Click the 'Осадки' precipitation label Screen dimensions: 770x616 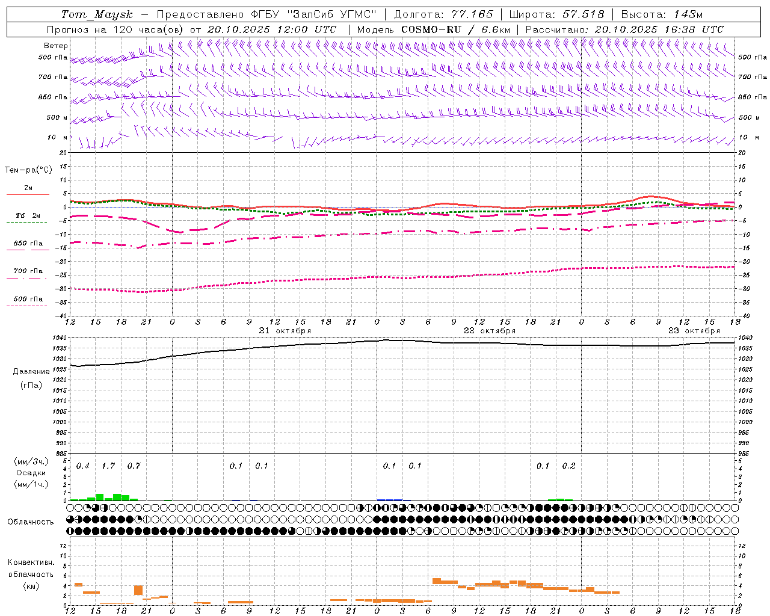pos(31,473)
